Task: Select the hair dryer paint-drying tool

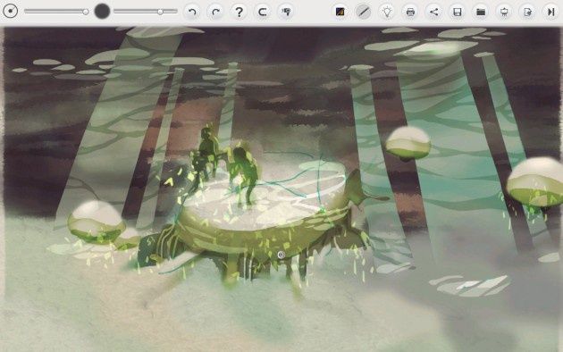Action: (286, 12)
